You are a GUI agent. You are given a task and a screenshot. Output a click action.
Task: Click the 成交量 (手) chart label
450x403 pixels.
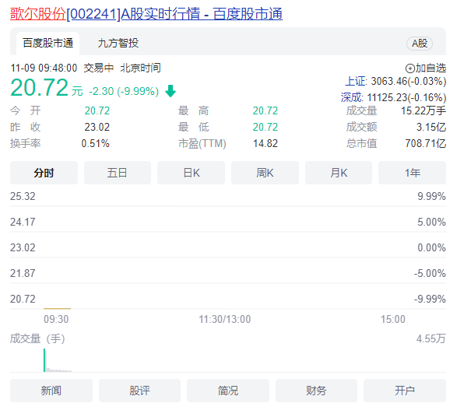click(37, 338)
